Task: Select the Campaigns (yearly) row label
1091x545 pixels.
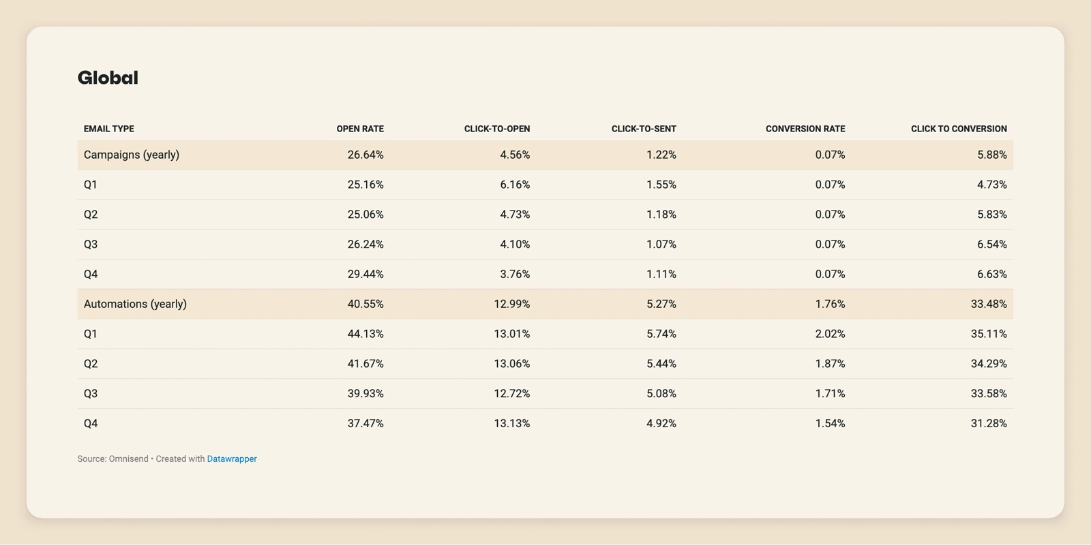Action: (x=132, y=155)
